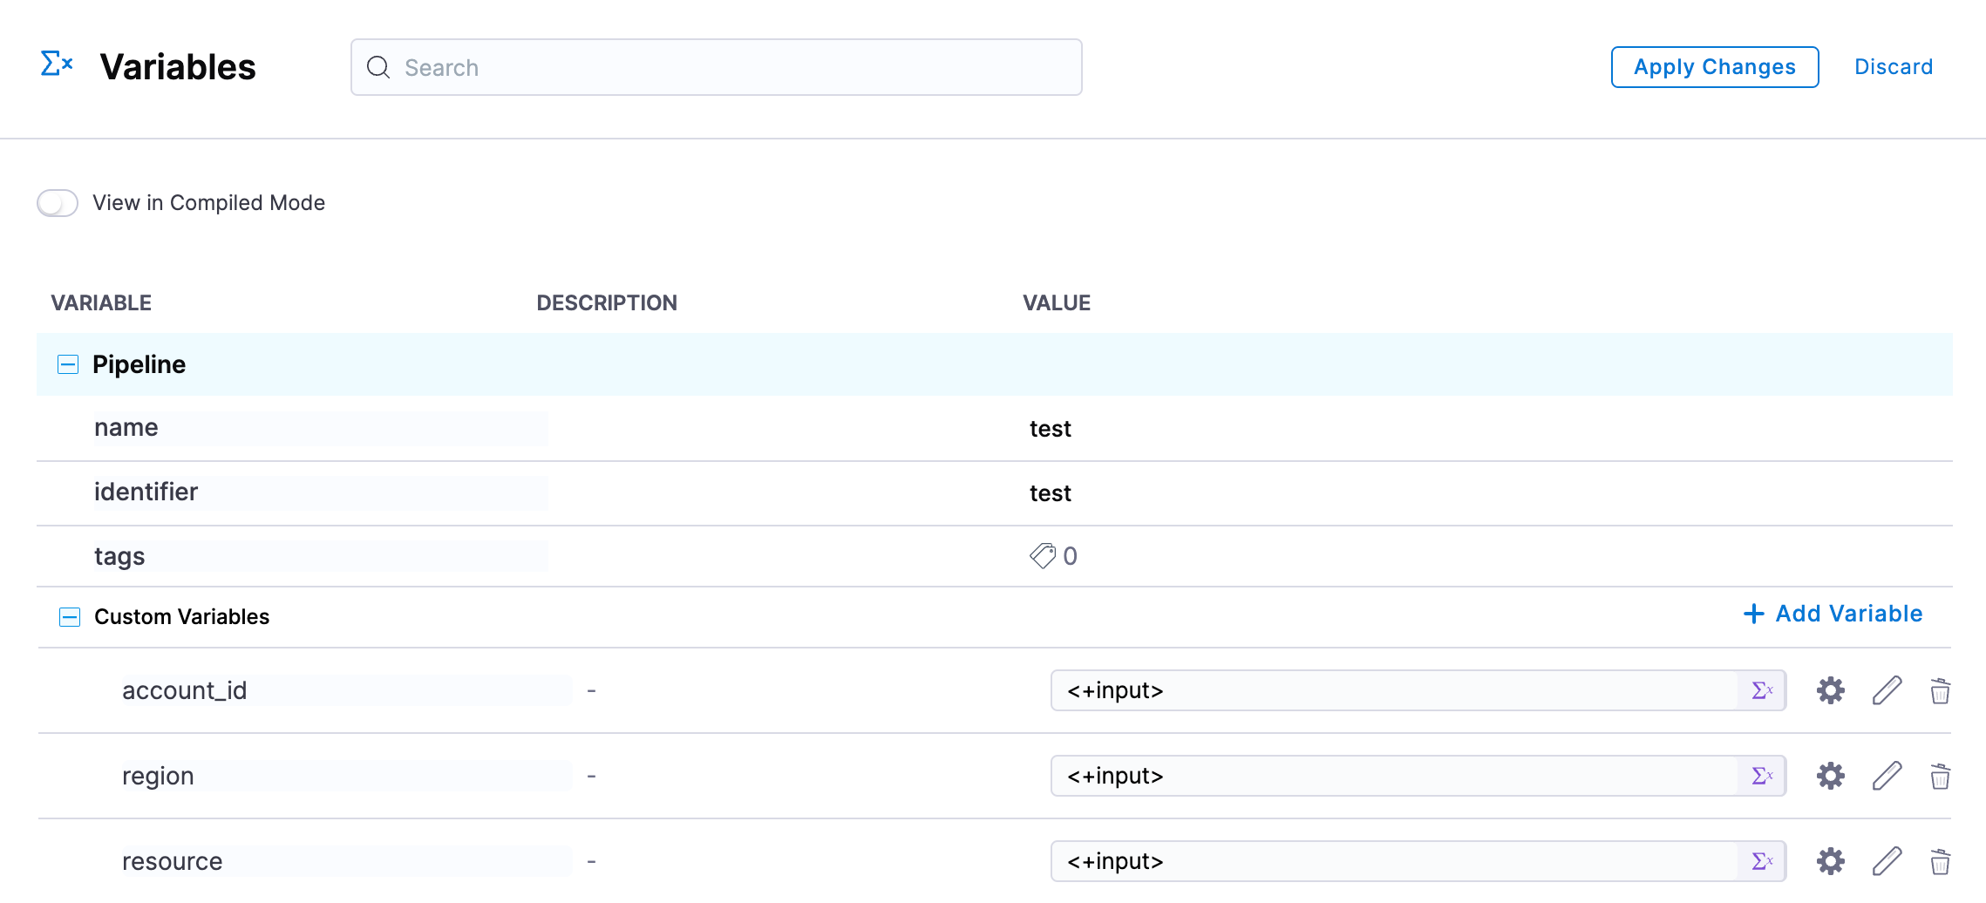
Task: Open value type selector for resource field
Action: tap(1762, 861)
